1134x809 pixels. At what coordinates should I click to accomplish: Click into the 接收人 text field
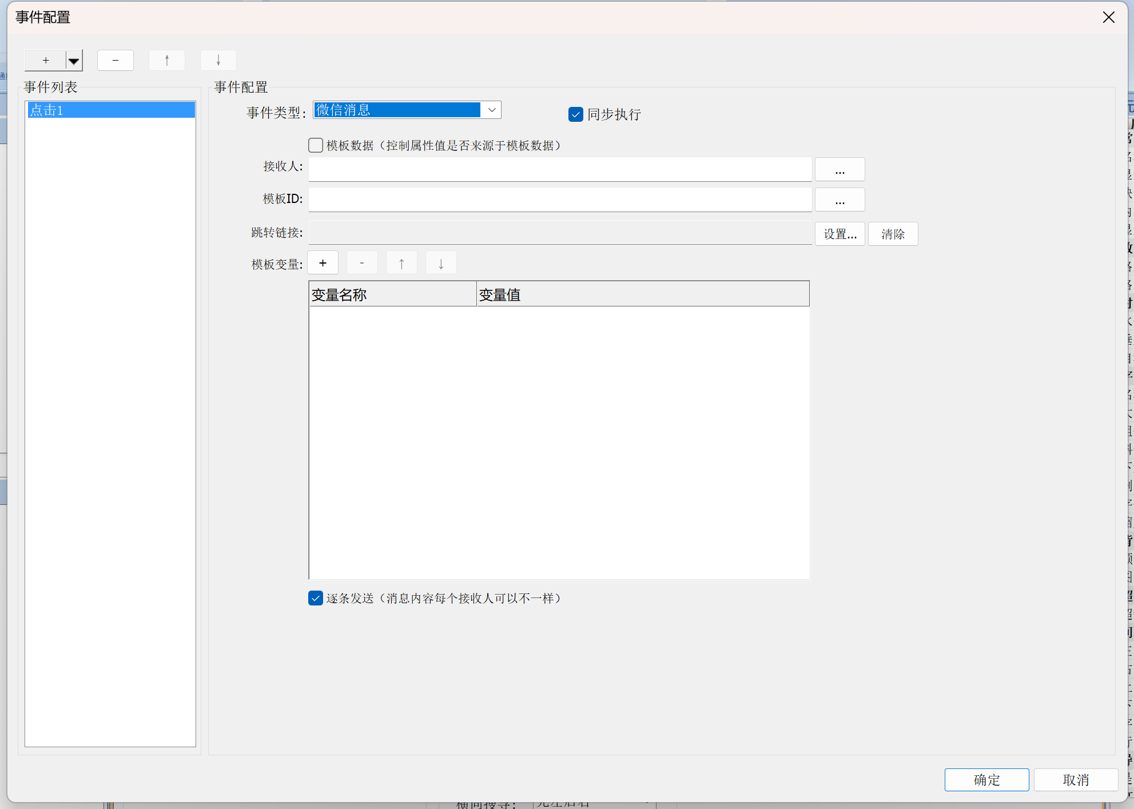tap(560, 169)
